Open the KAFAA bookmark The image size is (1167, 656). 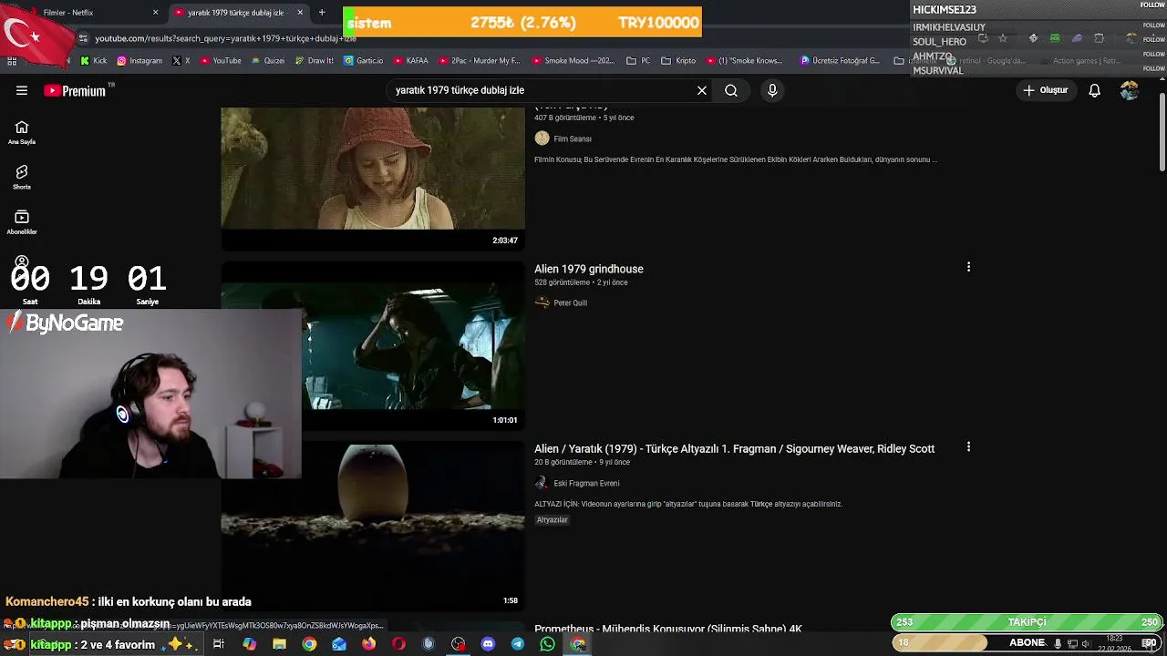pos(411,61)
